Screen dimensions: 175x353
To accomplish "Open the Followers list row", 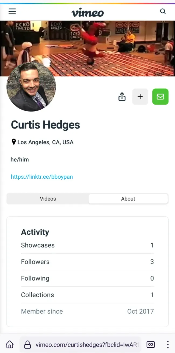I will pyautogui.click(x=87, y=262).
